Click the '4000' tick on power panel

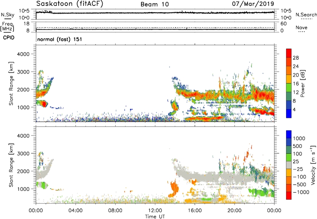pos(23,54)
